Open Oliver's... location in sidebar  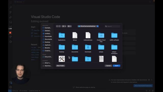pyautogui.click(x=47, y=63)
